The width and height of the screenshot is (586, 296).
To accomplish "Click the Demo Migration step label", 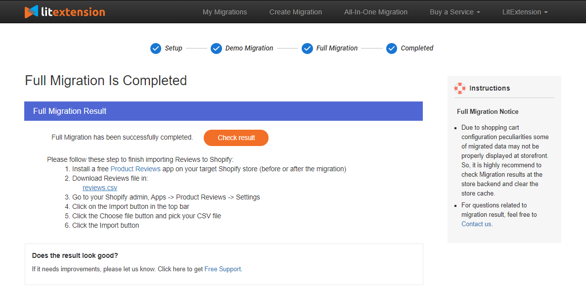I will click(x=249, y=49).
